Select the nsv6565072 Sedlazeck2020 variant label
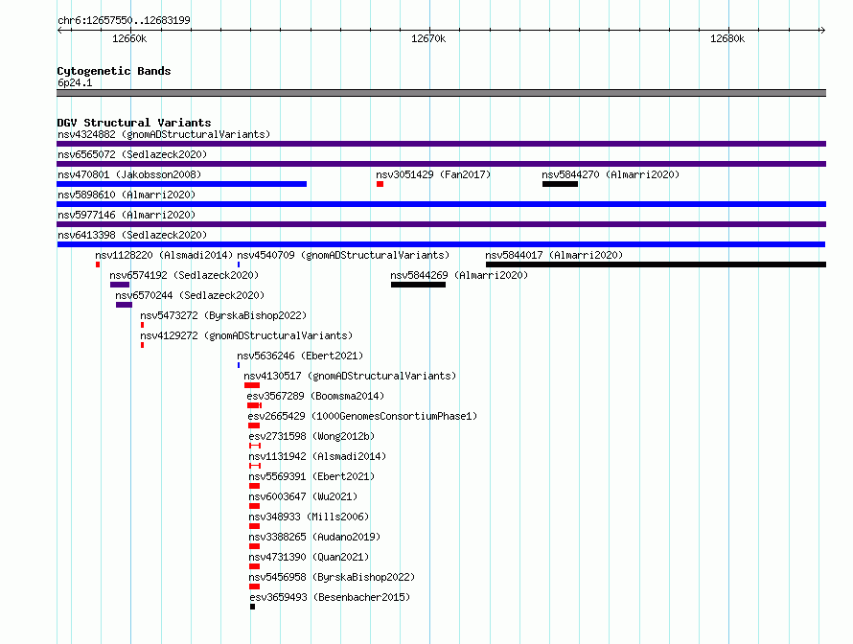This screenshot has width=853, height=644. click(x=132, y=154)
